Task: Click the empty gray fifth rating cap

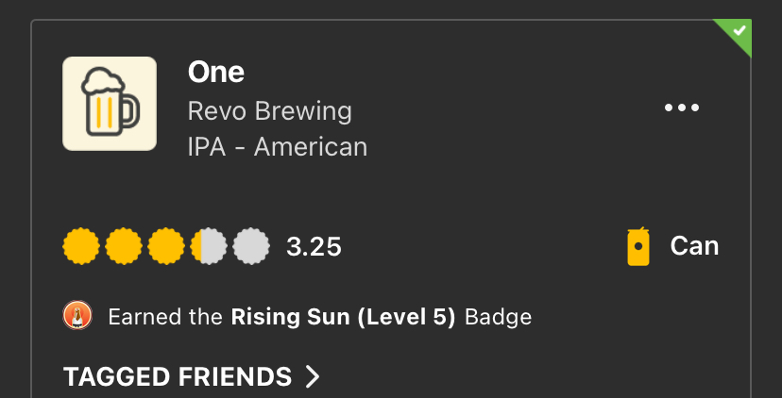Action: [251, 247]
